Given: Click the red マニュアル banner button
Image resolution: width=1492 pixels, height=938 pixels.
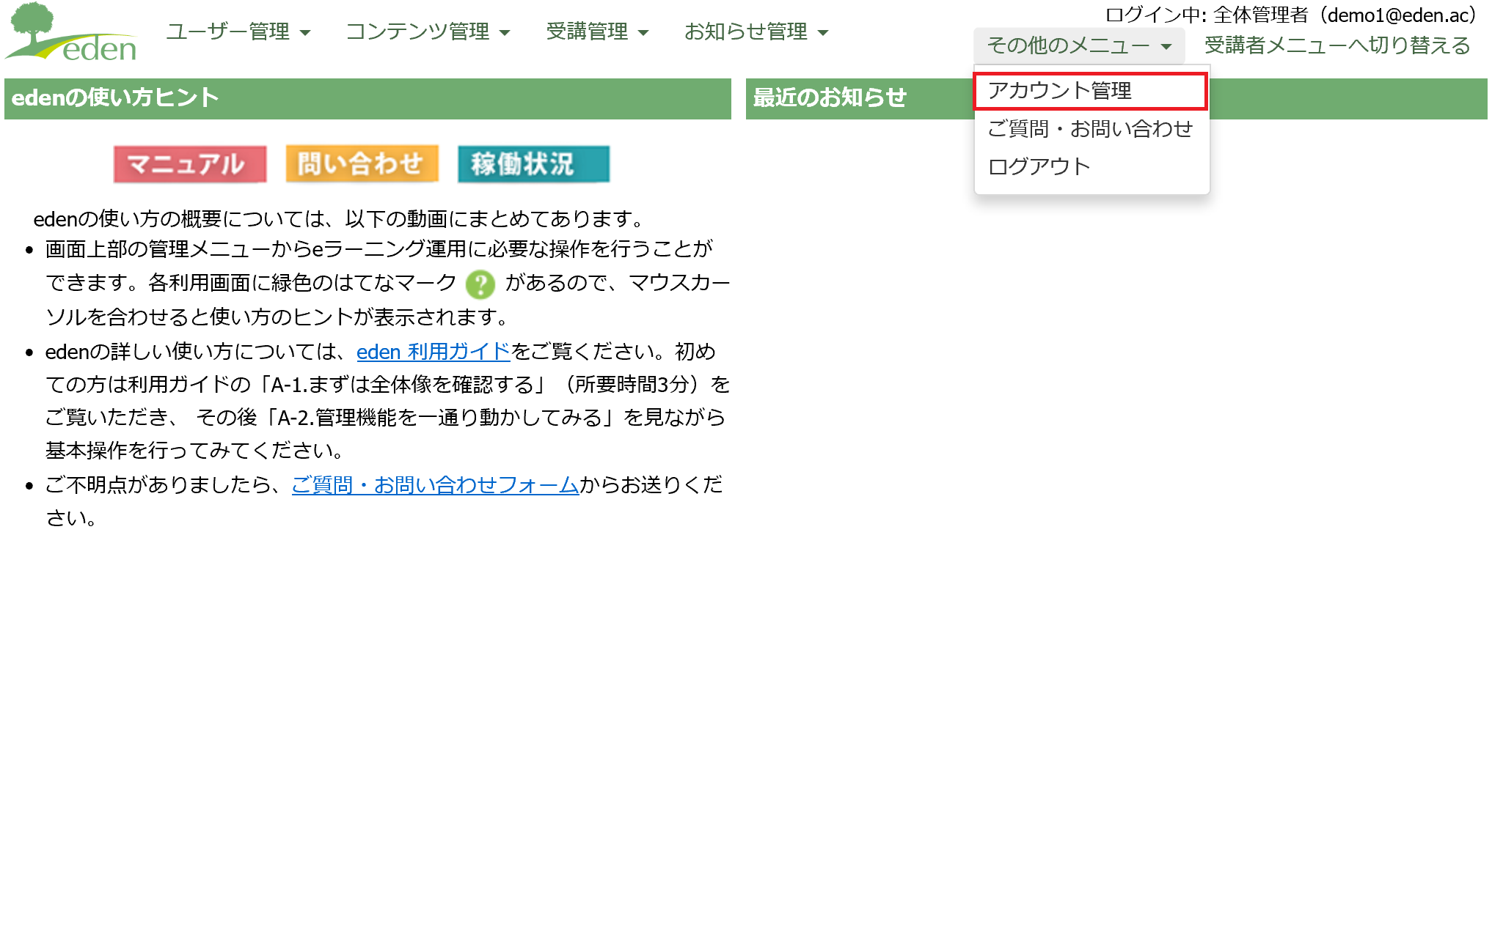Looking at the screenshot, I should coord(190,164).
